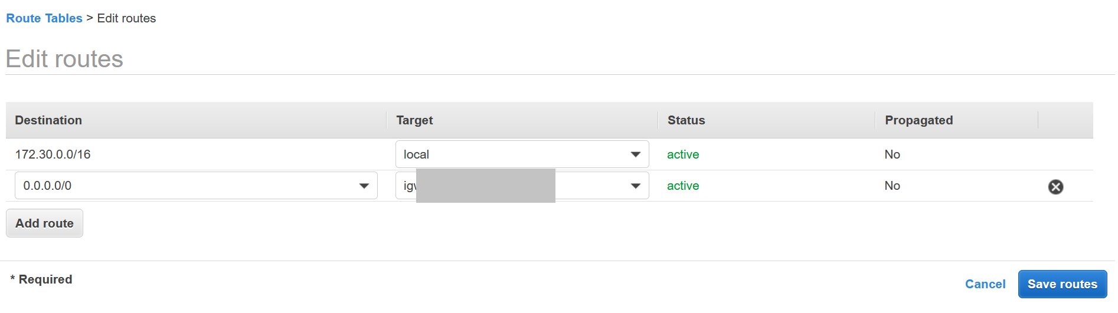The width and height of the screenshot is (1118, 313).
Task: Click the Add route button
Action: (44, 223)
